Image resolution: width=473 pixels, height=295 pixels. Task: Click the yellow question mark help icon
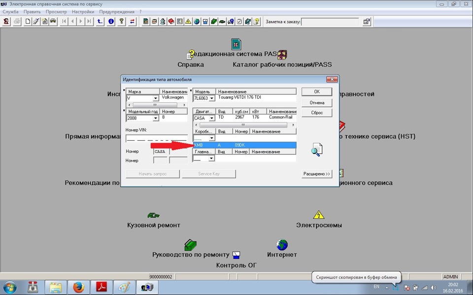click(x=122, y=21)
